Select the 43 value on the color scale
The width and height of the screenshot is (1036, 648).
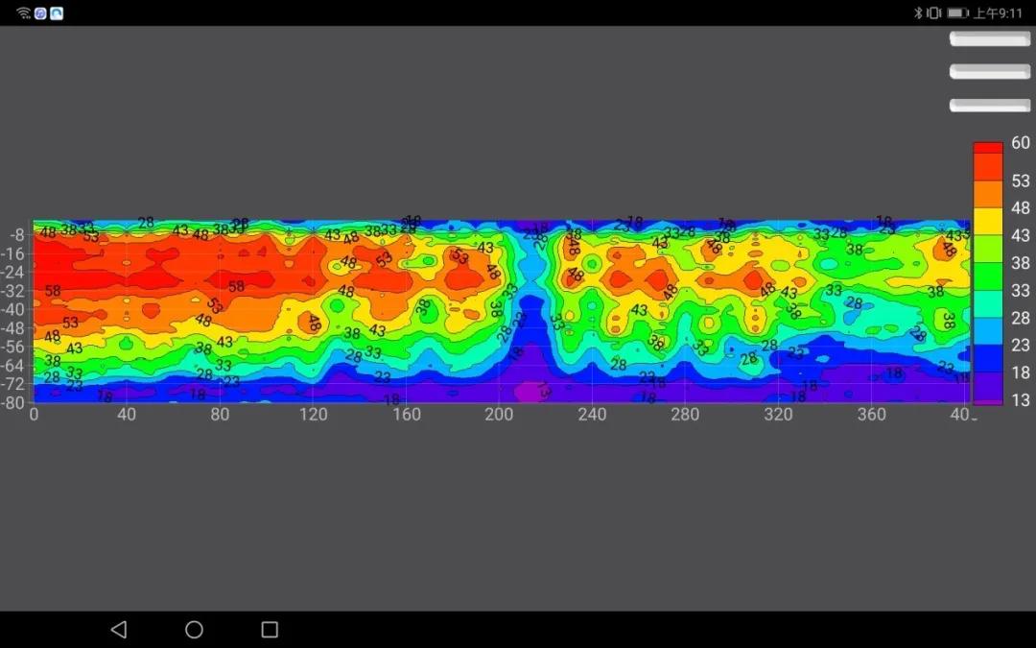pyautogui.click(x=1020, y=235)
